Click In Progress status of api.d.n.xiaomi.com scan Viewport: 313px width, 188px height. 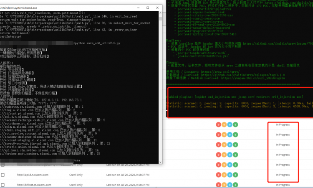[x=283, y=175]
